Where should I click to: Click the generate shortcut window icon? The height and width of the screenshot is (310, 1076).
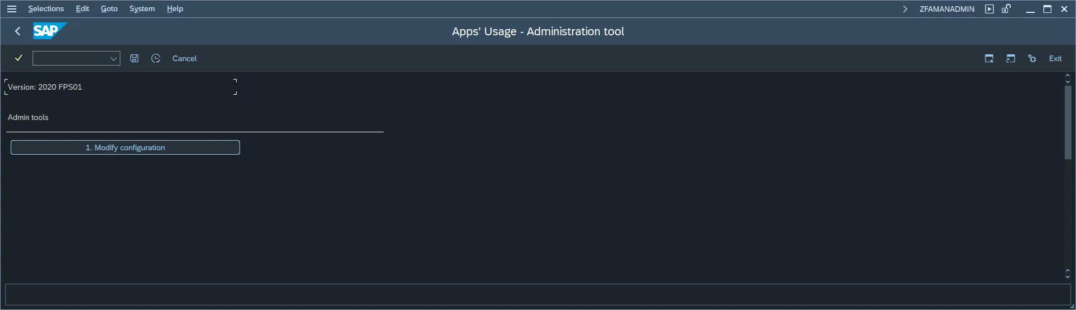tap(1011, 58)
